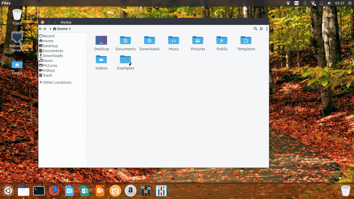Expand path bar right chevron
Viewport: 354px width, 199px height.
pyautogui.click(x=70, y=29)
